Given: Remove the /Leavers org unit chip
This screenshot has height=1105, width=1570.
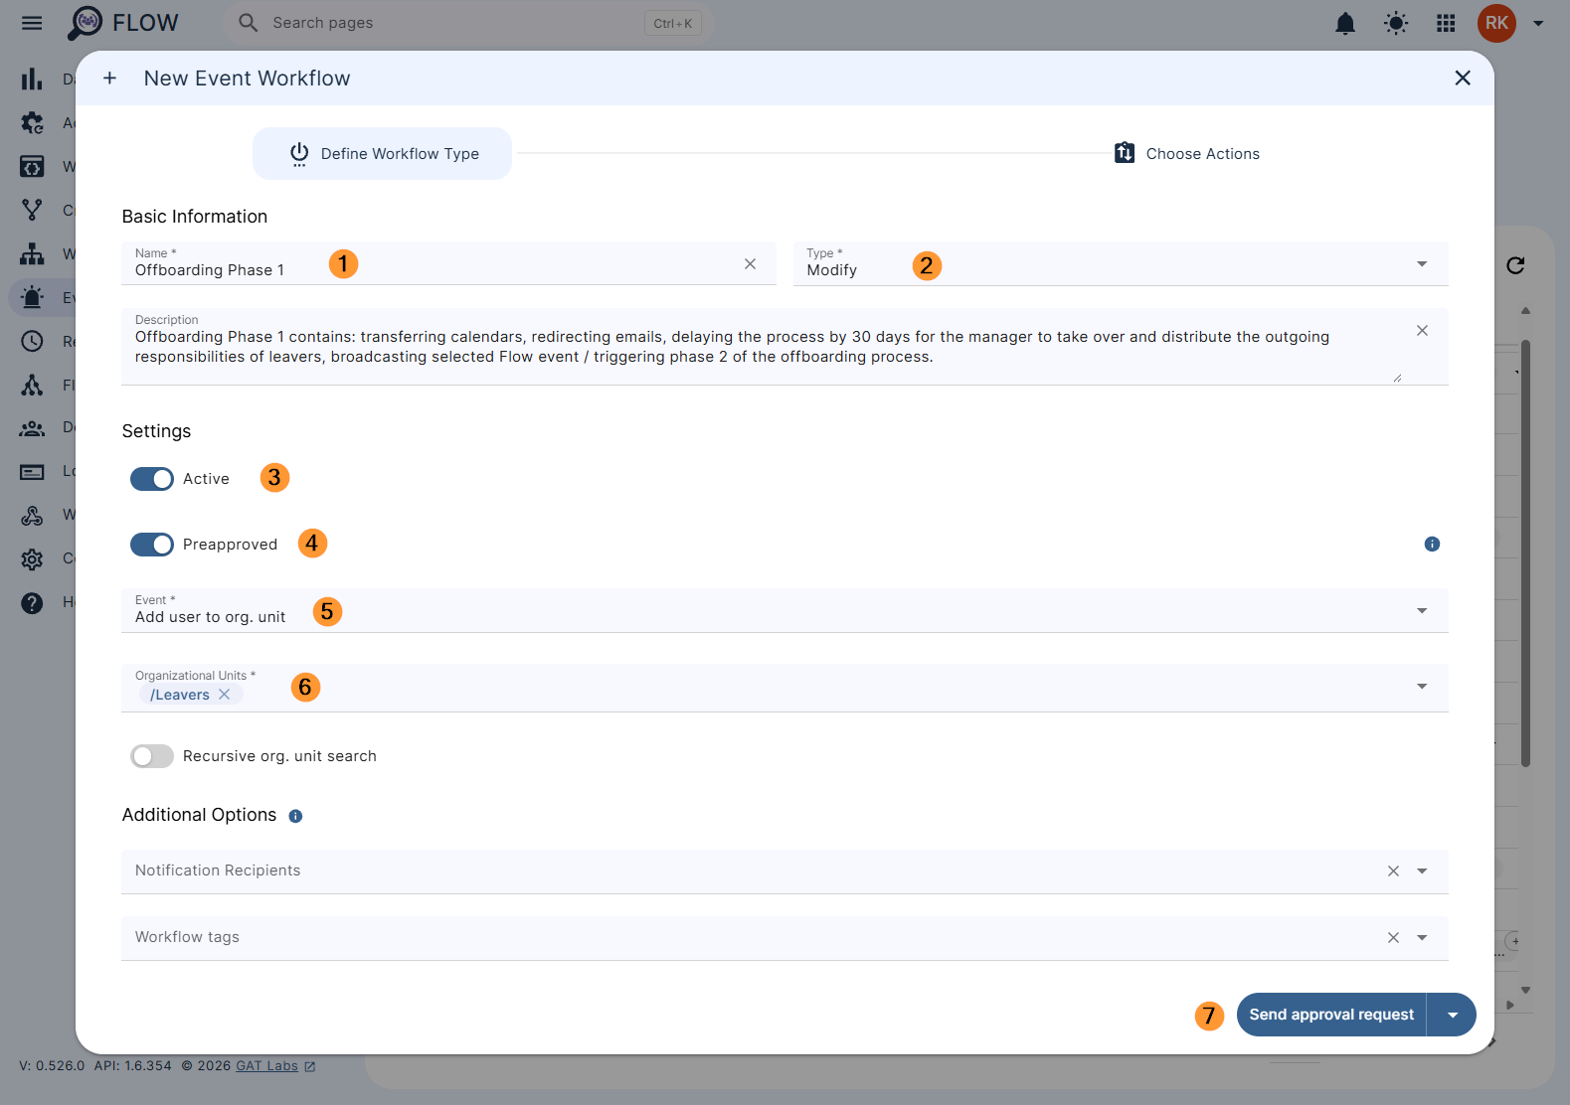Looking at the screenshot, I should pyautogui.click(x=225, y=695).
